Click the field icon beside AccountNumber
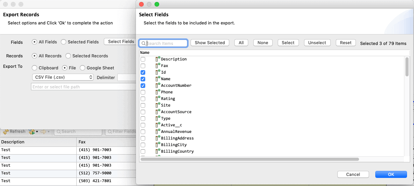This screenshot has height=186, width=414. coord(158,85)
